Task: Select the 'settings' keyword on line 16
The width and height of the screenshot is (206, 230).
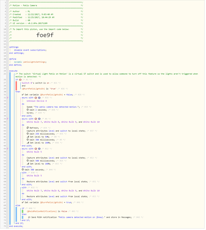Action: click(x=14, y=47)
